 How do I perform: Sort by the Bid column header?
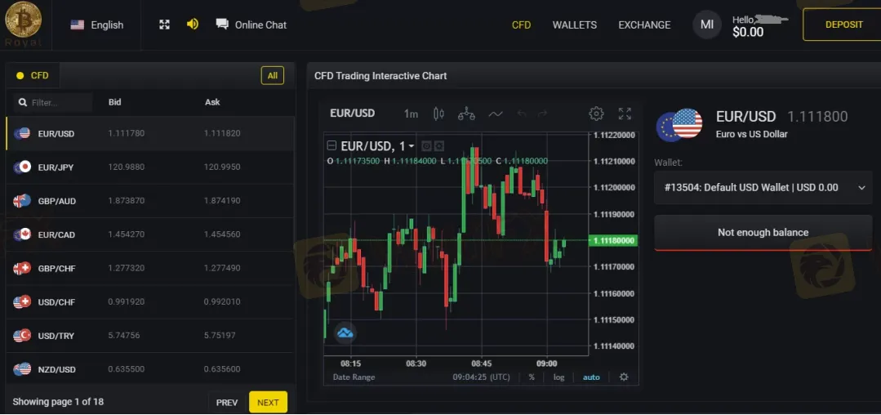[x=114, y=102]
